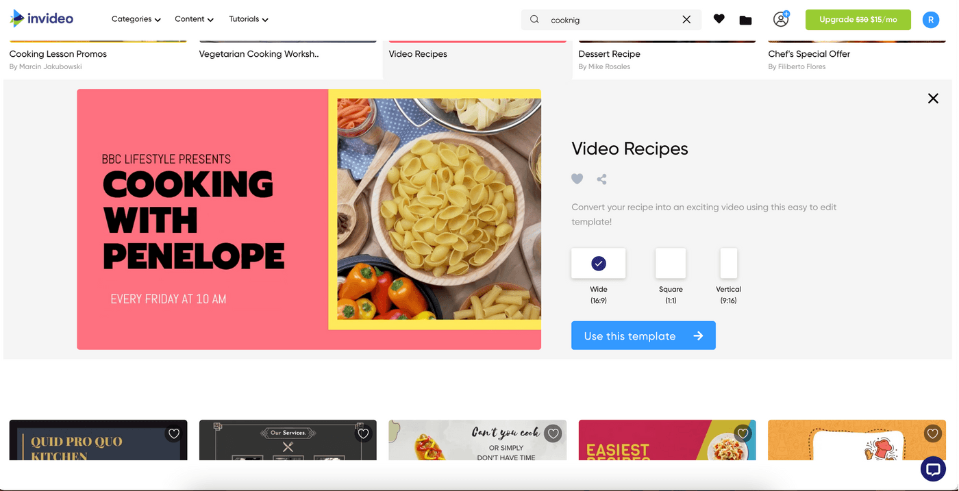Click author By Filiberto Flores

[797, 67]
